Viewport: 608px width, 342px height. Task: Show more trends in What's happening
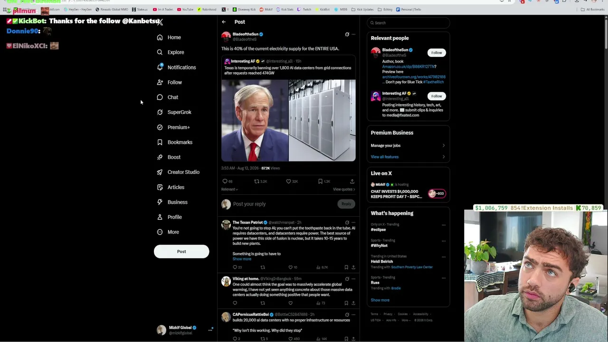click(380, 300)
